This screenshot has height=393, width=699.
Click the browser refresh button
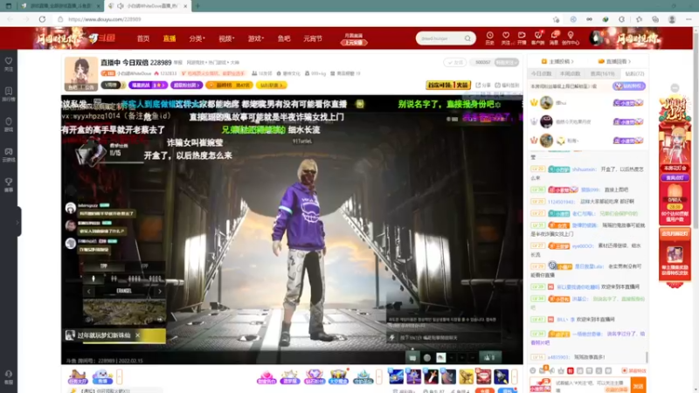pyautogui.click(x=42, y=19)
